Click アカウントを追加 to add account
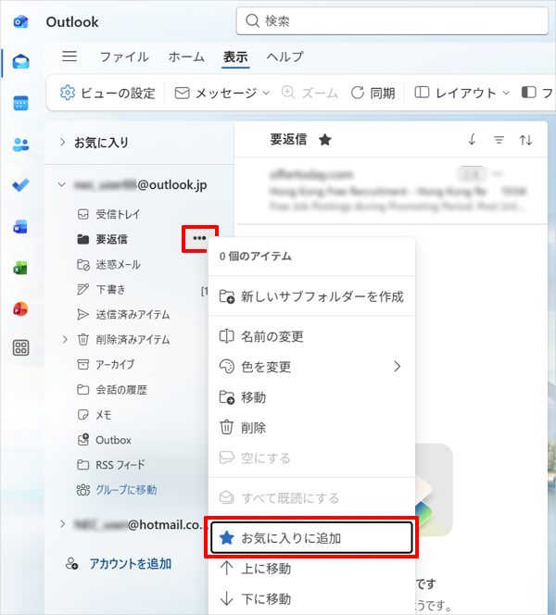Screen dimensions: 556x615 pos(131,564)
